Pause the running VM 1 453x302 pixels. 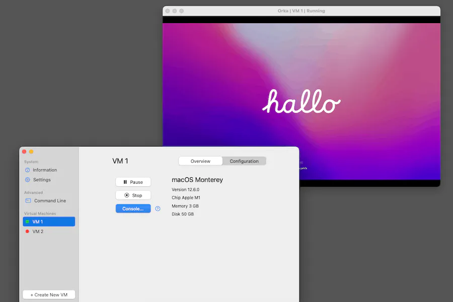[133, 182]
